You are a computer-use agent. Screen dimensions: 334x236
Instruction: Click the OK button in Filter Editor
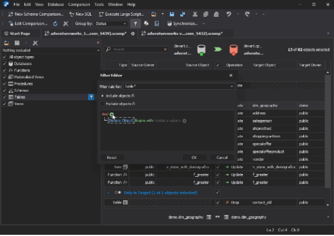coord(194,158)
